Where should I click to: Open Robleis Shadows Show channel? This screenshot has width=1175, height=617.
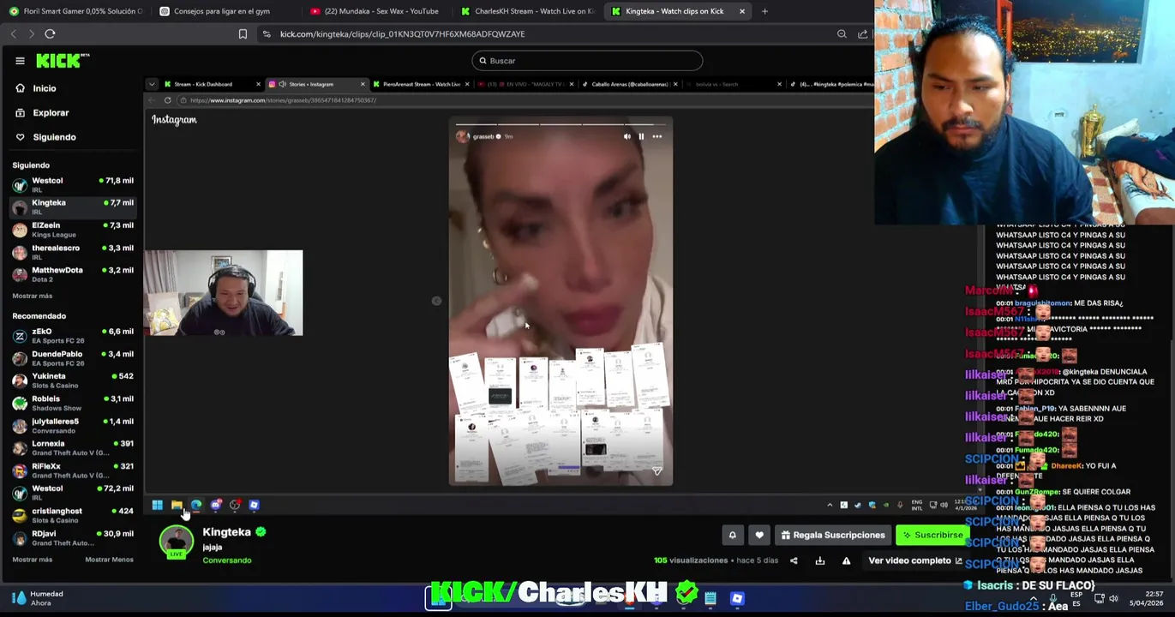point(73,403)
